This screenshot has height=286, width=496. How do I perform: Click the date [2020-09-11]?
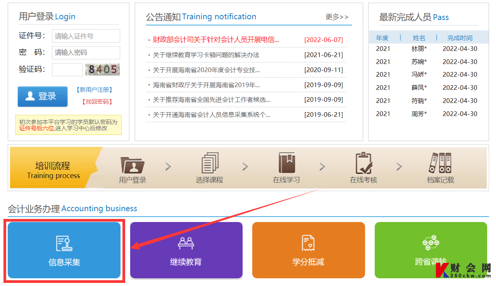[323, 70]
